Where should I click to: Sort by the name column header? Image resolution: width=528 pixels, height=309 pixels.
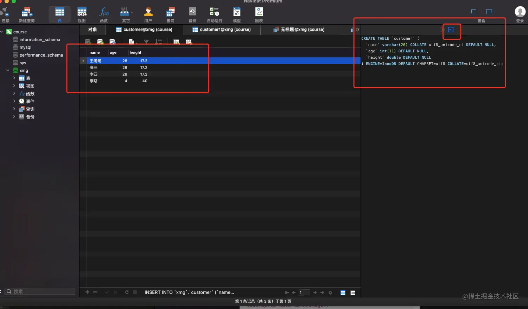[x=97, y=52]
